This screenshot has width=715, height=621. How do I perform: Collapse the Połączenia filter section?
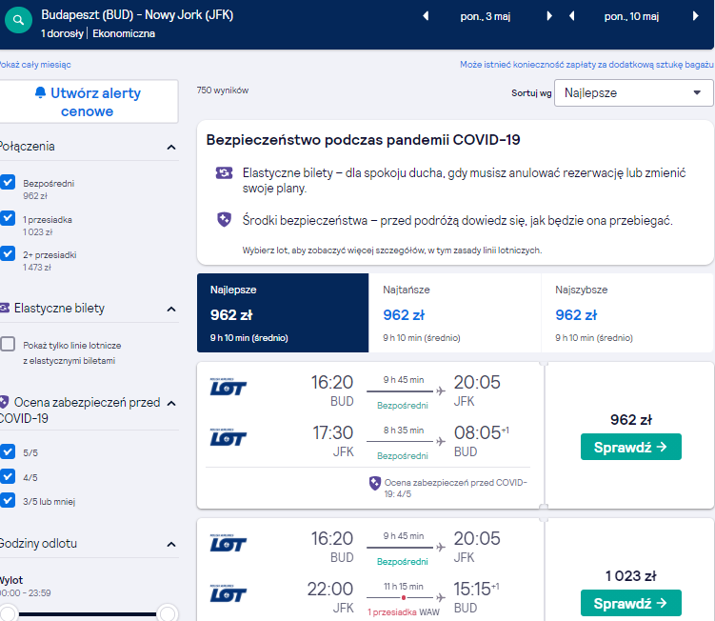click(x=171, y=147)
